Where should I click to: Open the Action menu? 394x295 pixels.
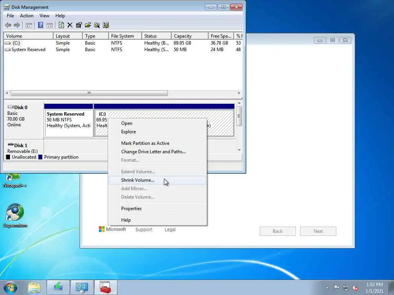click(x=27, y=15)
